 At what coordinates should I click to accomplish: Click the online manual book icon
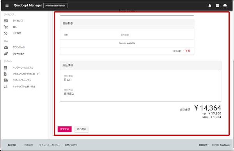pos(5,68)
